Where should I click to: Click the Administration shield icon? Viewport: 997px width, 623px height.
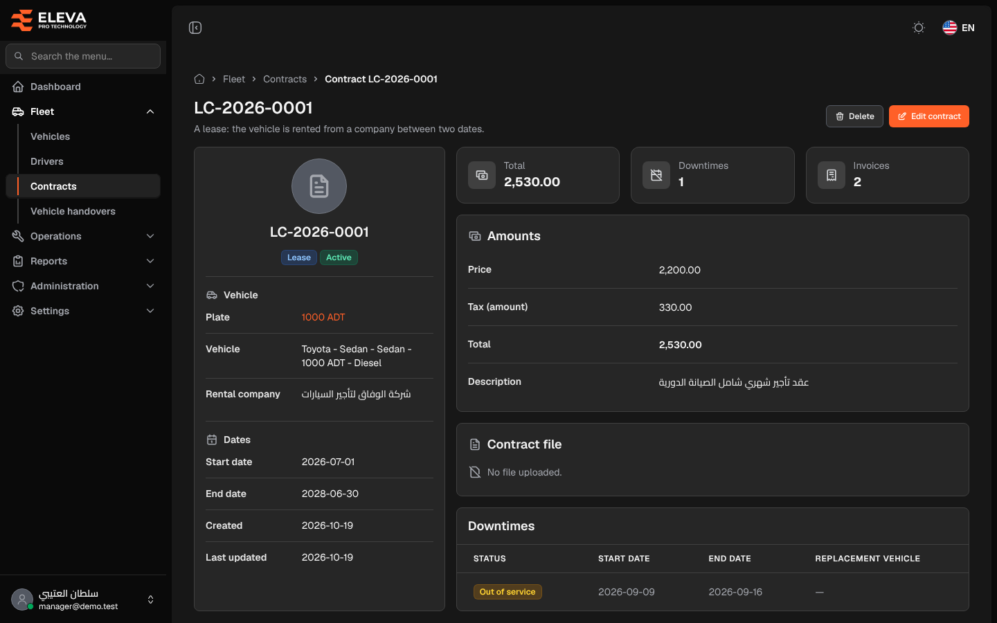click(18, 286)
